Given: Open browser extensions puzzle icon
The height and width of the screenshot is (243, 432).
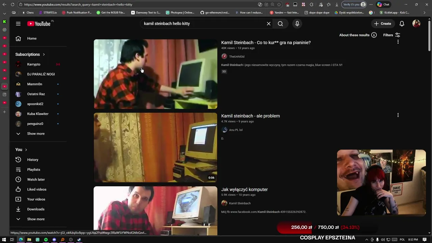Looking at the screenshot, I should pos(312,4).
